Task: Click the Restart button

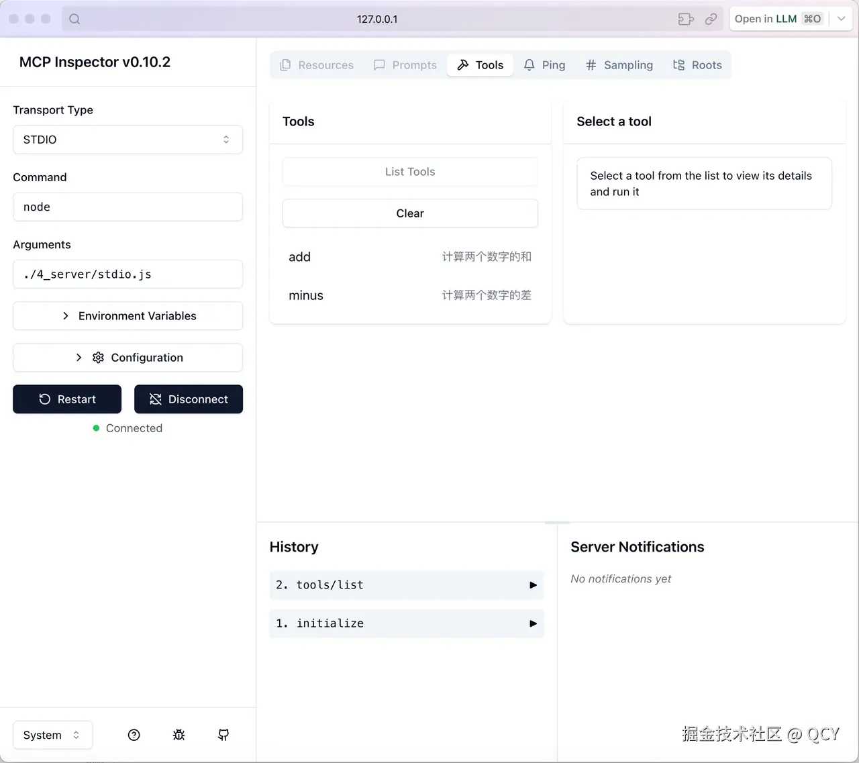Action: click(67, 399)
